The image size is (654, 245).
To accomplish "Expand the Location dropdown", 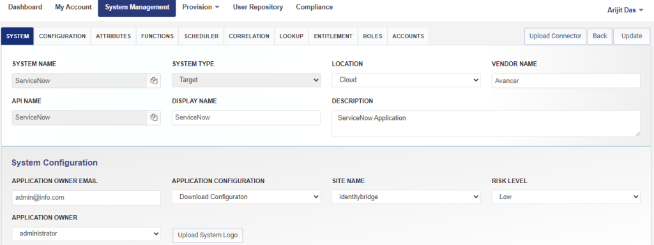I will click(x=406, y=80).
